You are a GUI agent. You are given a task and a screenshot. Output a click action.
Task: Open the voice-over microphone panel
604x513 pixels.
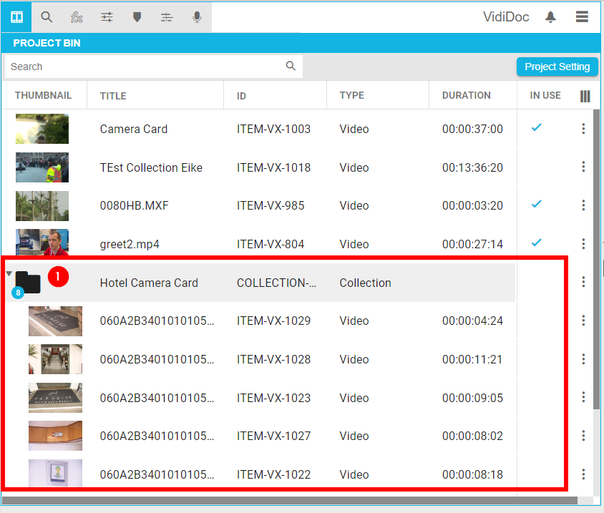[x=197, y=17]
